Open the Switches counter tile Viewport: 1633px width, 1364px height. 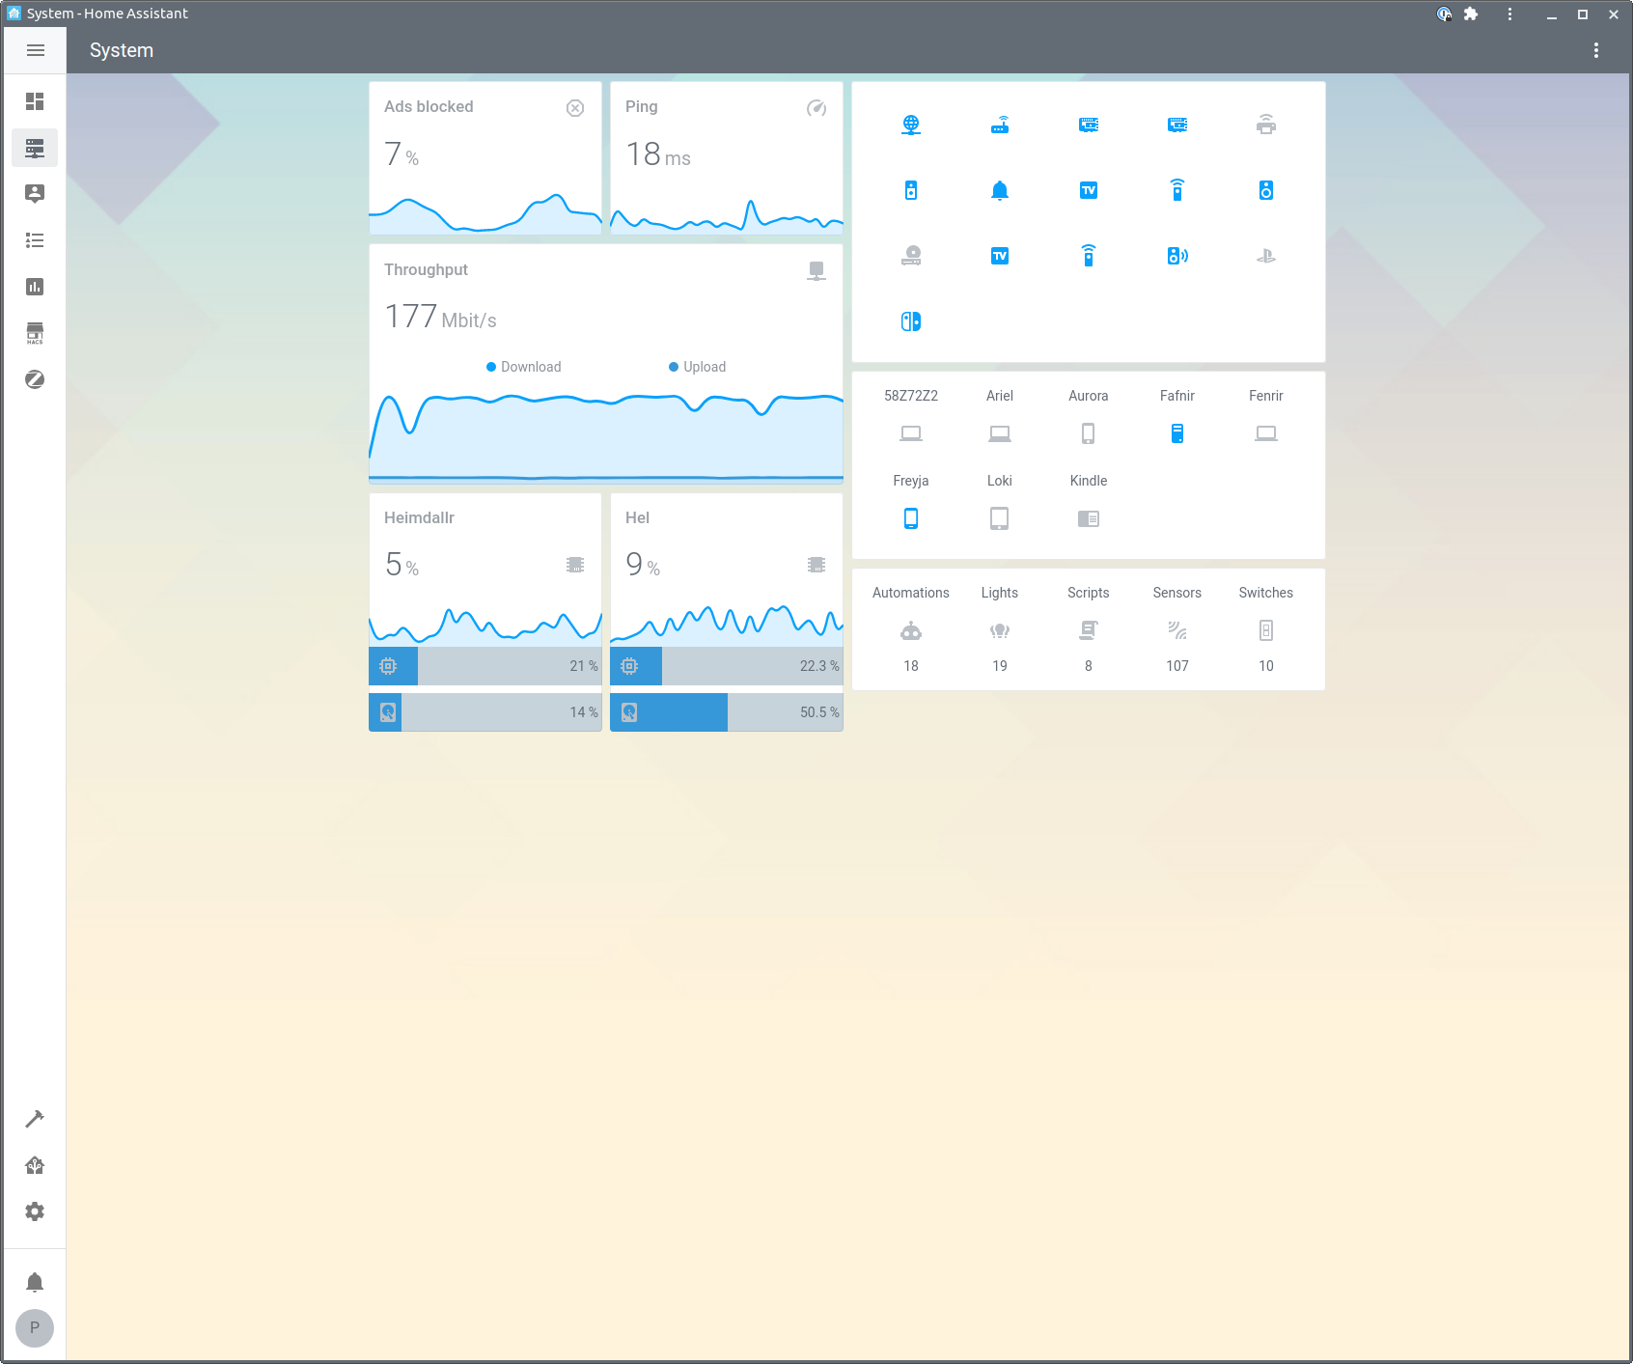tap(1266, 629)
